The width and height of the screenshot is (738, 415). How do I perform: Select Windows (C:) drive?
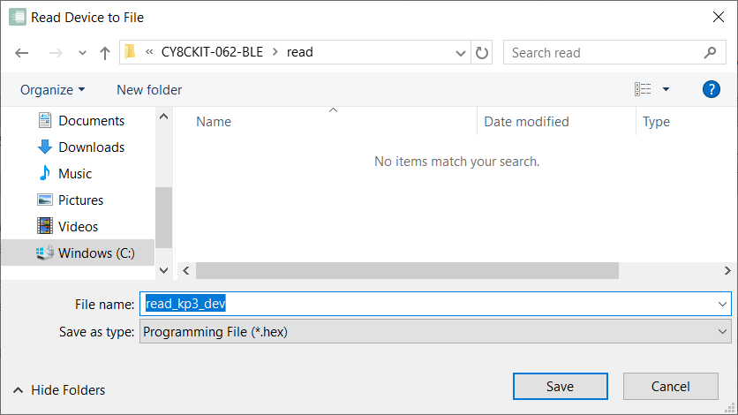(95, 253)
